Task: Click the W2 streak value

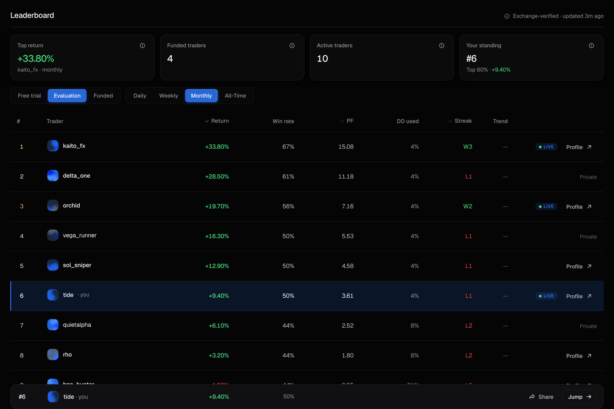Action: tap(468, 206)
